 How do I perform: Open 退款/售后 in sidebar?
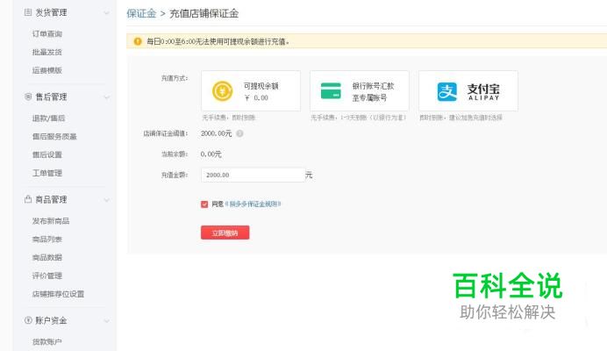[48, 118]
